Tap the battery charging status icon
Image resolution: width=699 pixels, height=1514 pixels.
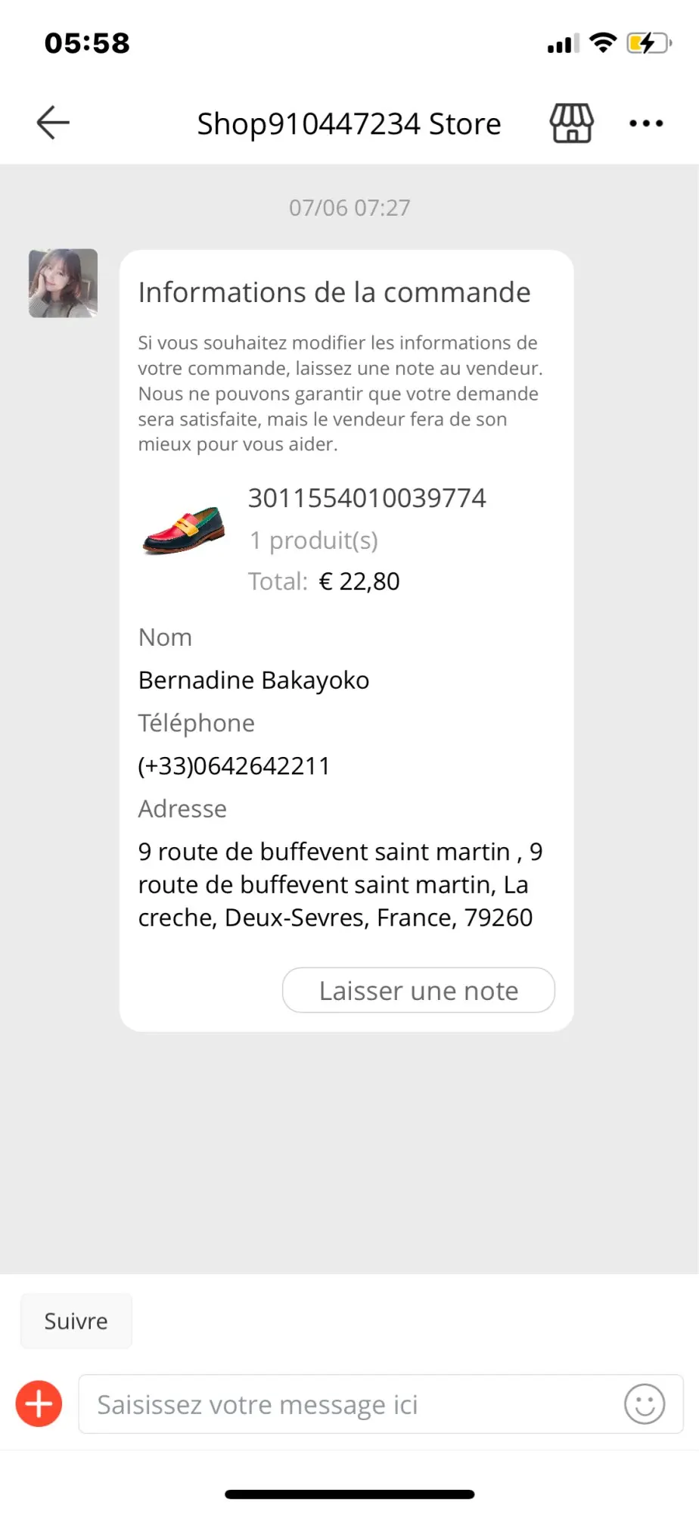[649, 43]
